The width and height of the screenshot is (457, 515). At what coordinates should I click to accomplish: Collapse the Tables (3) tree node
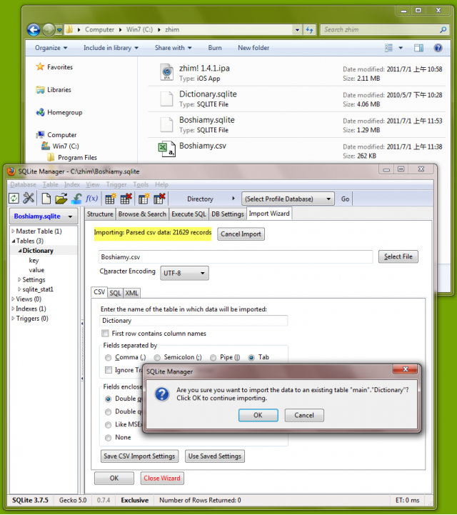tap(13, 241)
